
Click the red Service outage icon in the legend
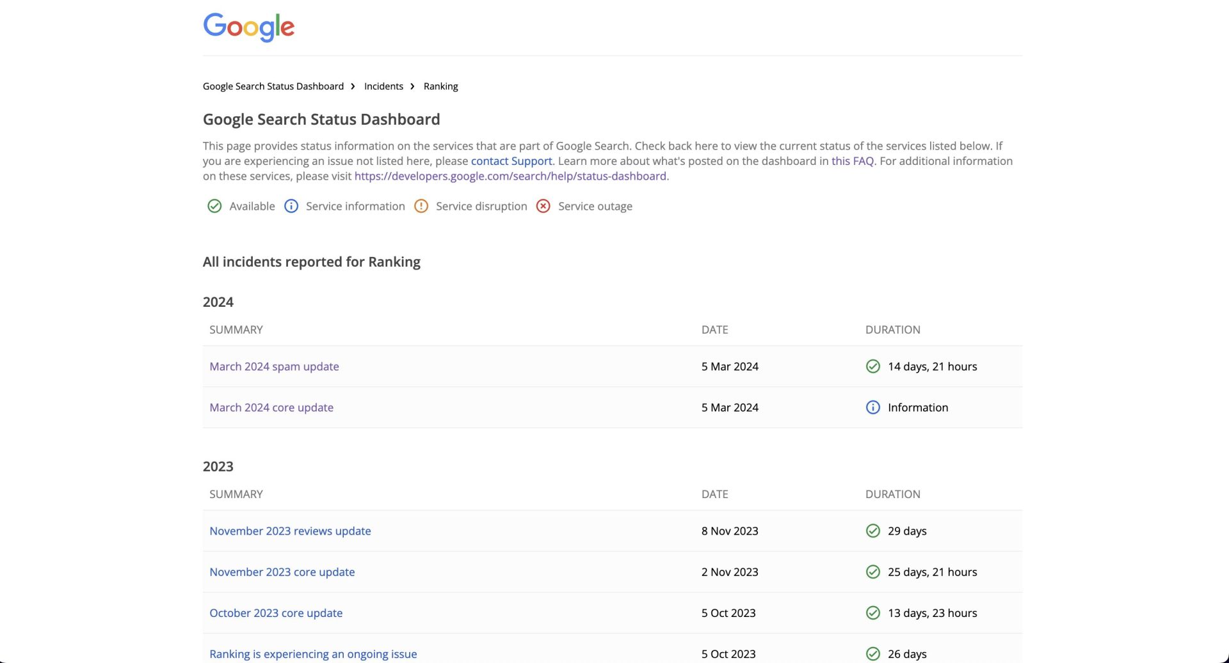543,206
